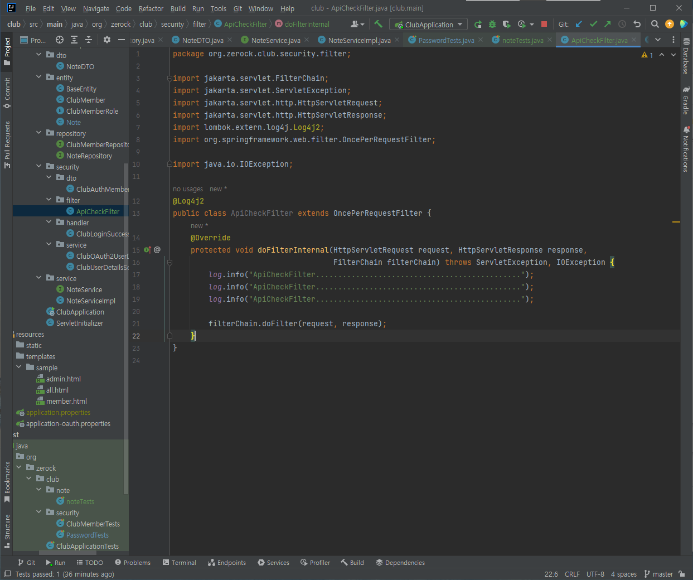Open editor tab more-options menu

(673, 40)
